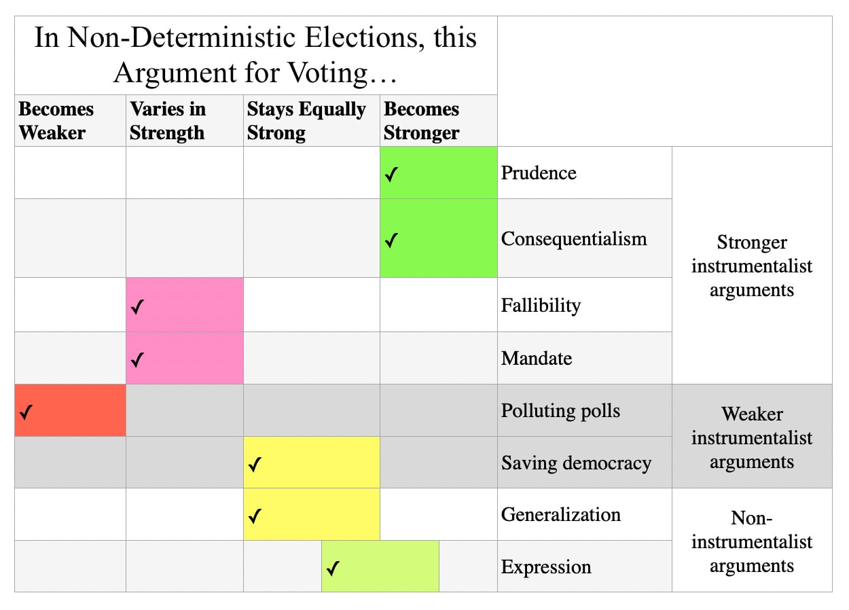Select the "Expression" row label text
The height and width of the screenshot is (610, 849).
546,567
